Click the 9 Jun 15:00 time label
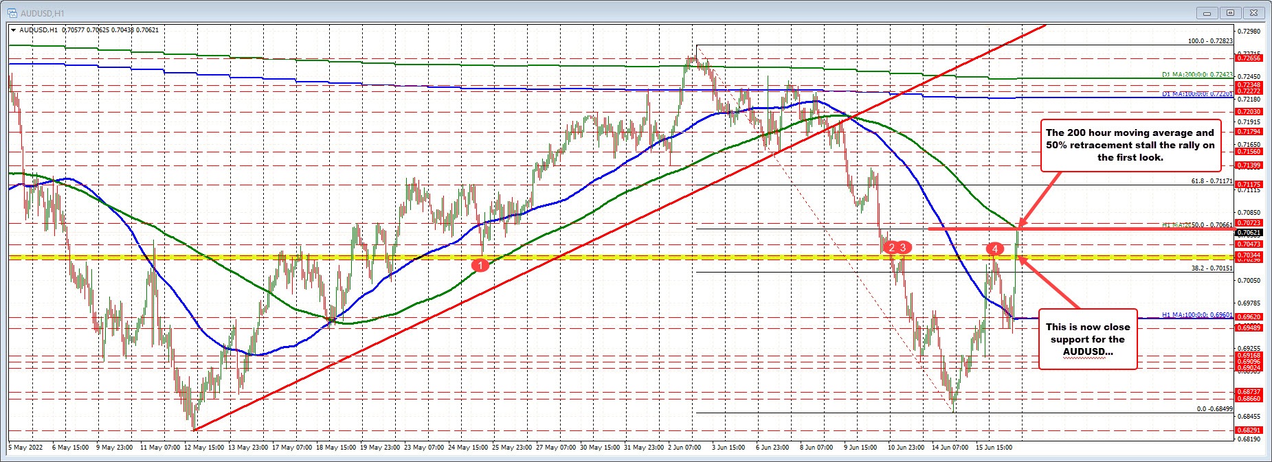This screenshot has height=462, width=1272. (x=860, y=448)
